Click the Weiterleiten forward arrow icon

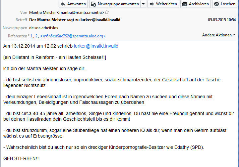pos(152,4)
